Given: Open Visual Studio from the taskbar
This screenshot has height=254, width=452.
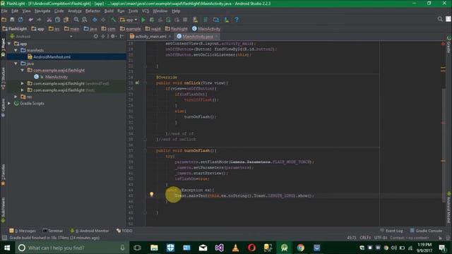Looking at the screenshot, I should (x=219, y=248).
